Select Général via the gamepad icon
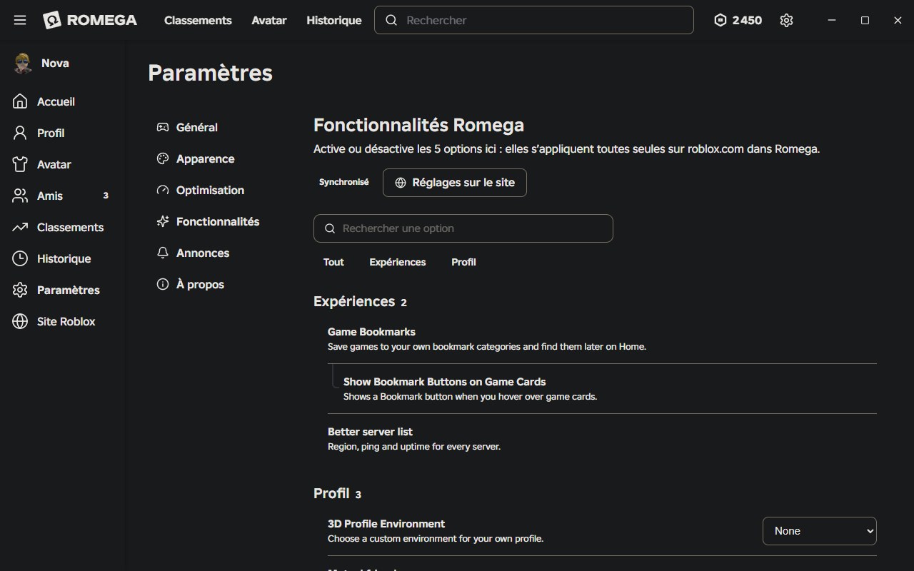Image resolution: width=914 pixels, height=571 pixels. click(x=163, y=127)
